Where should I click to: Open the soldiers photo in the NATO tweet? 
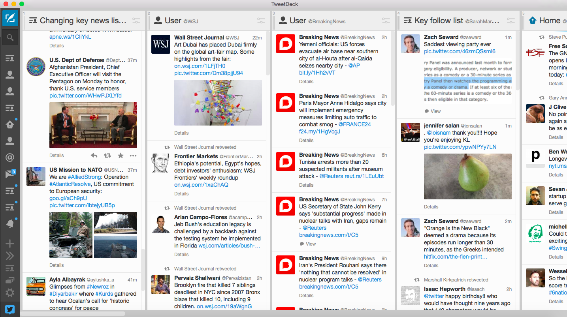[71, 235]
